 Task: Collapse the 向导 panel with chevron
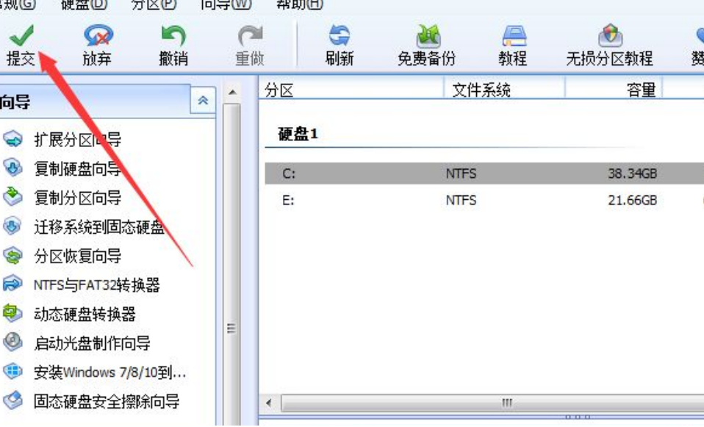pyautogui.click(x=203, y=100)
